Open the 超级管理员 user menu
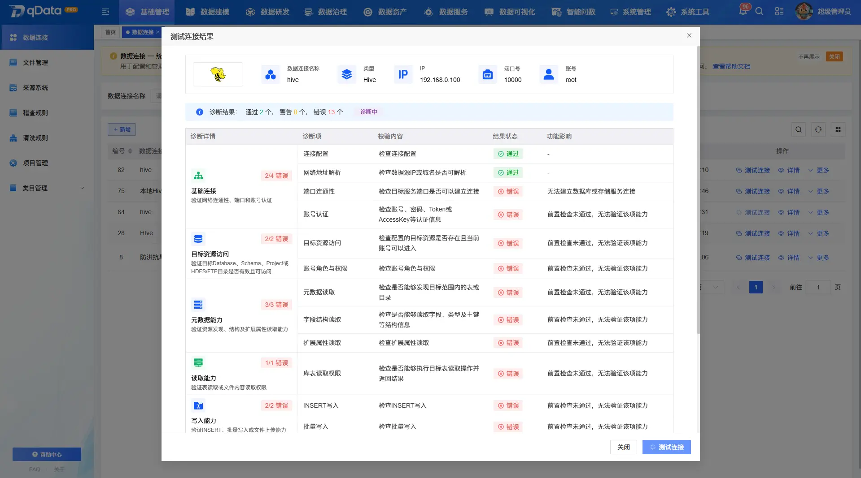This screenshot has width=861, height=478. coord(834,12)
